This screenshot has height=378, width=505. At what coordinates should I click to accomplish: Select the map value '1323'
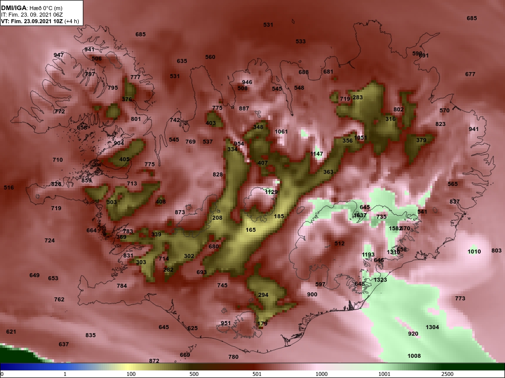click(x=380, y=280)
